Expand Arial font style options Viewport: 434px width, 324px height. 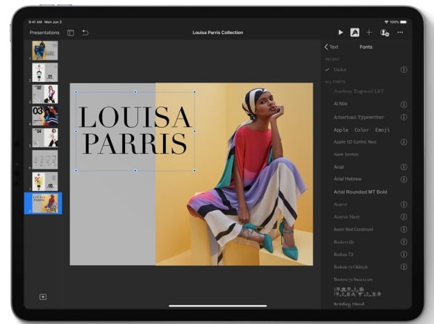tap(403, 167)
